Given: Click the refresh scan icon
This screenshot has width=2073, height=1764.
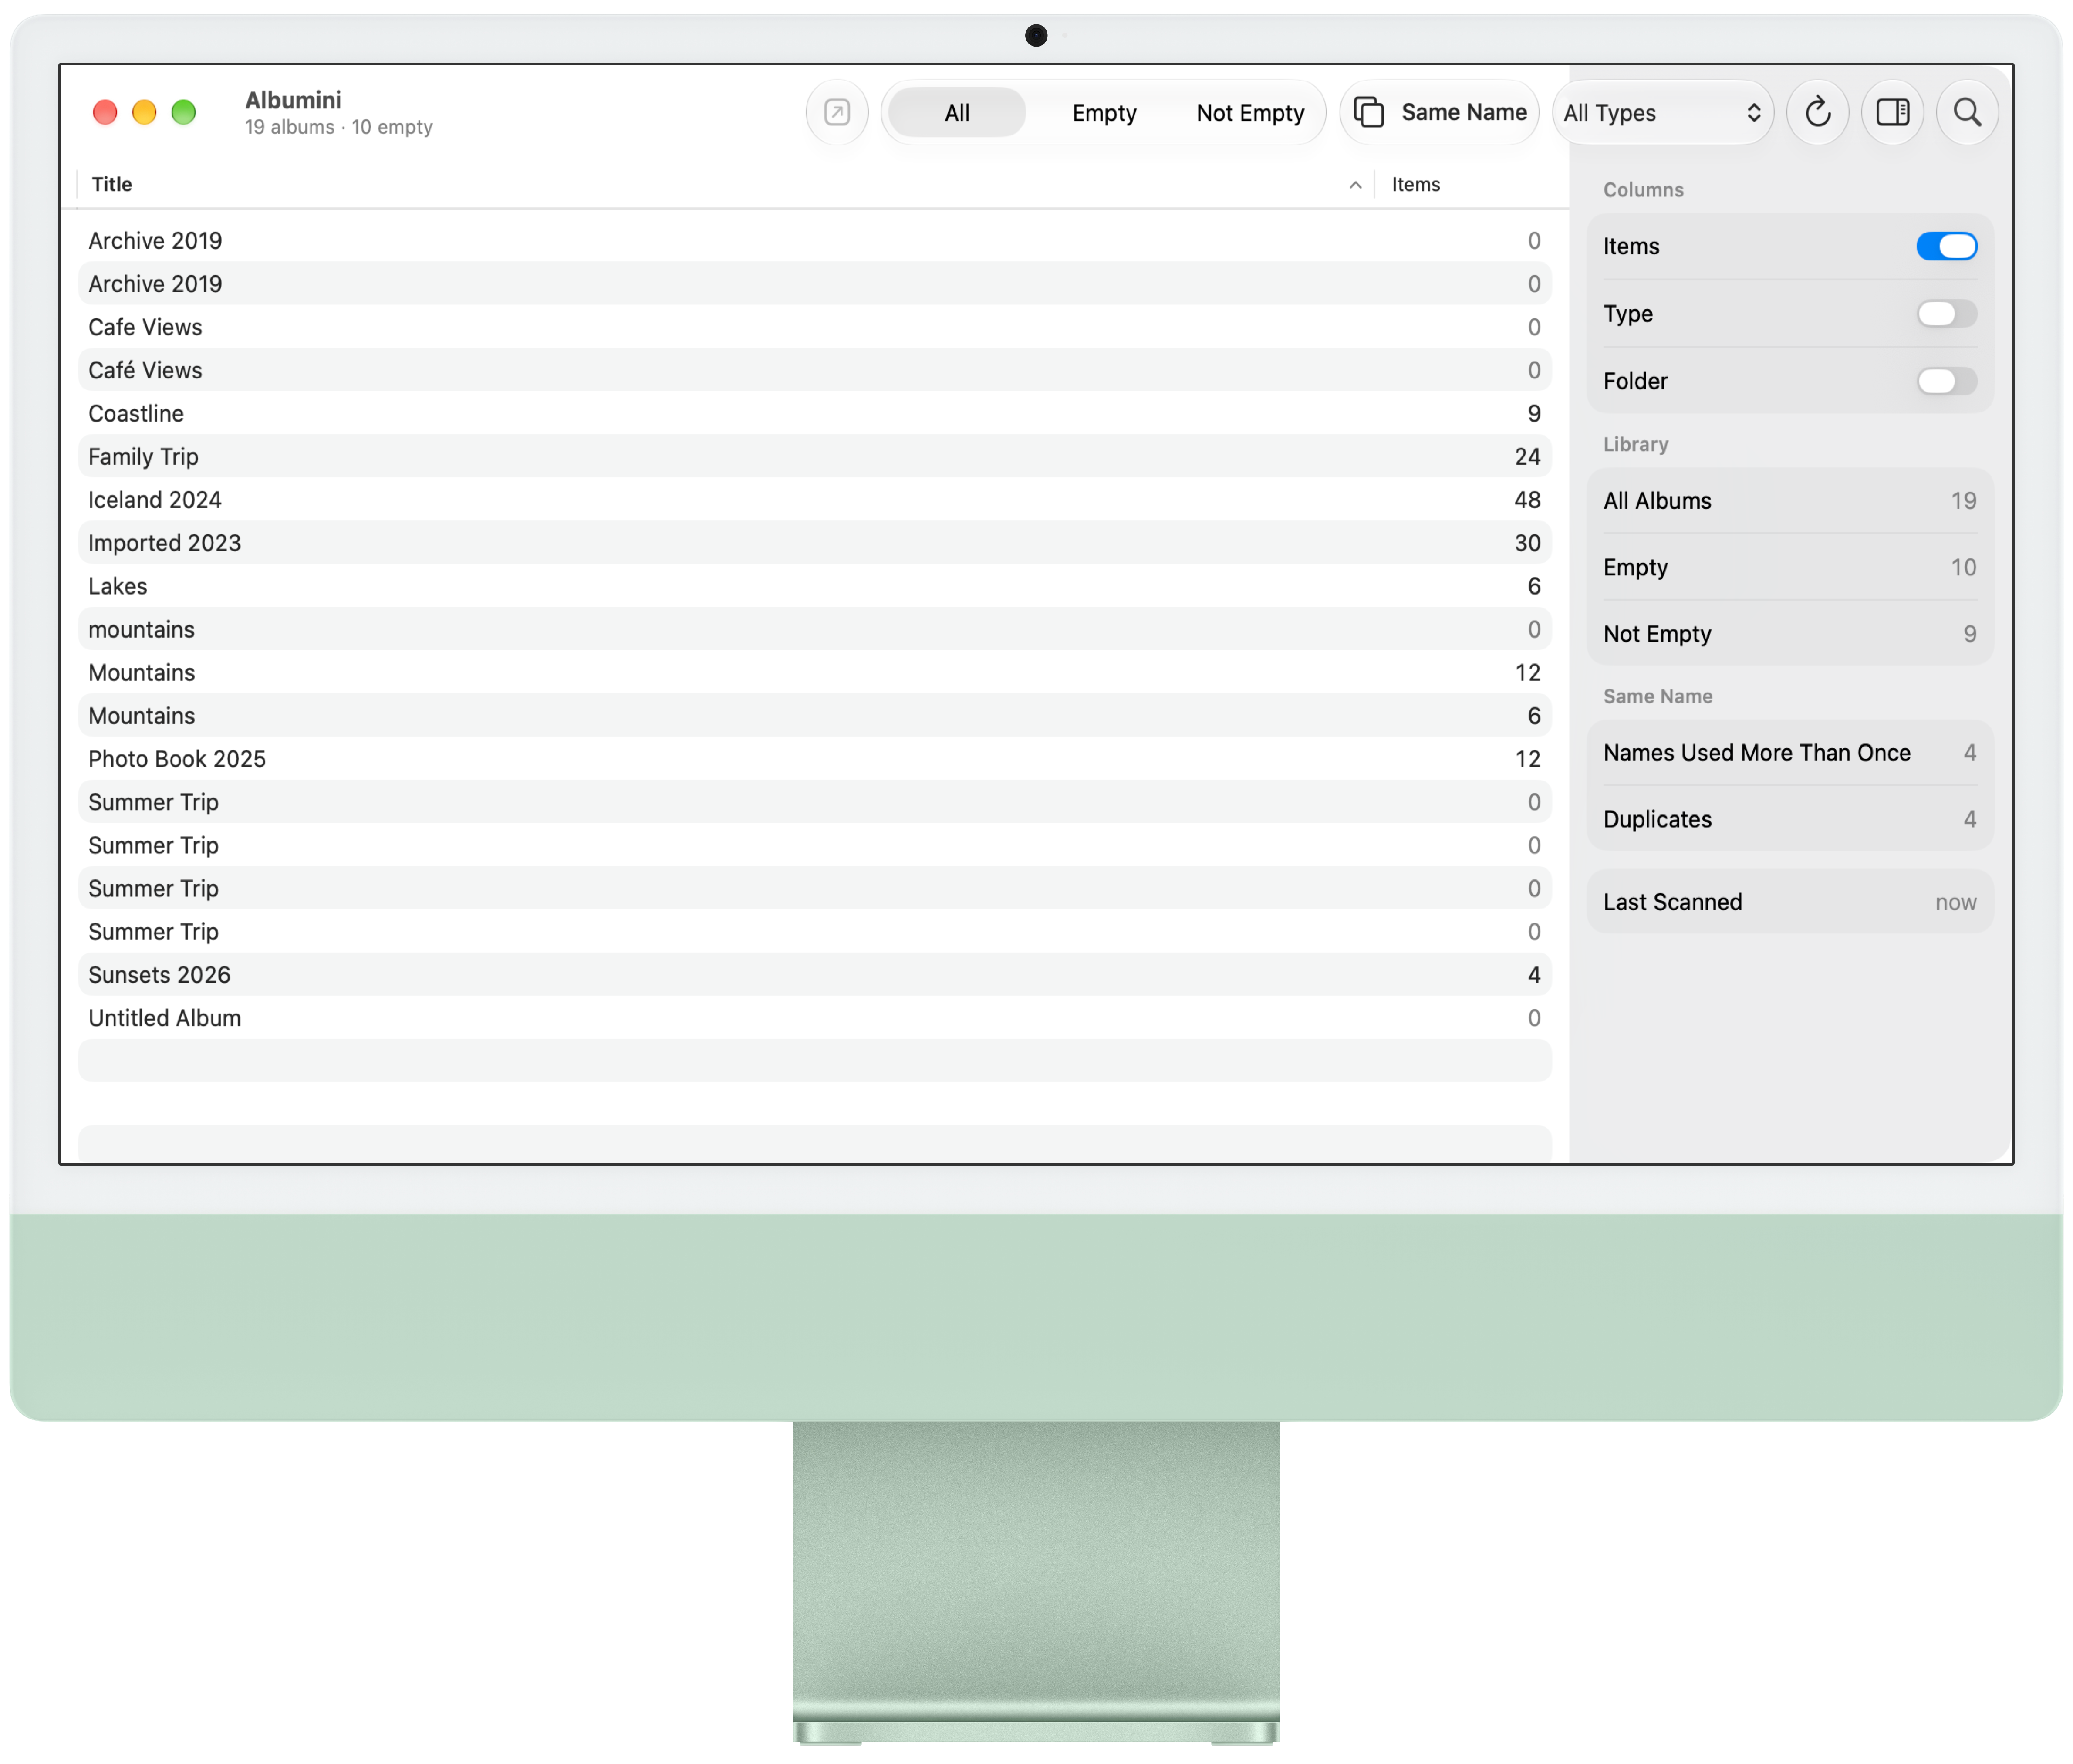Looking at the screenshot, I should coord(1817,112).
